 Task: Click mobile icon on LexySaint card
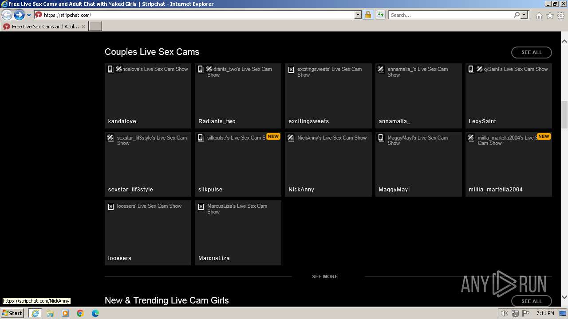click(471, 69)
